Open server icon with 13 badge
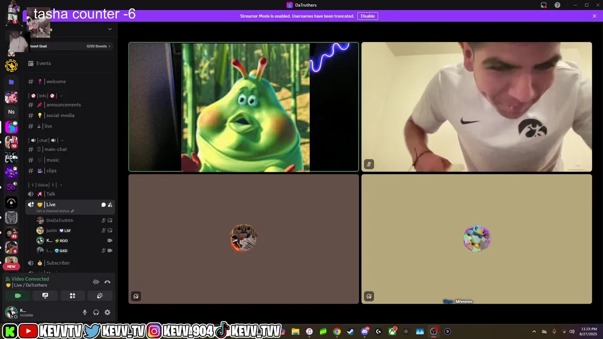Image resolution: width=603 pixels, height=339 pixels. [11, 142]
